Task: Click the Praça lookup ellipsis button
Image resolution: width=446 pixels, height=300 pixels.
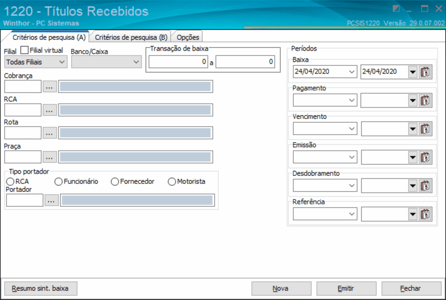Action: 50,157
